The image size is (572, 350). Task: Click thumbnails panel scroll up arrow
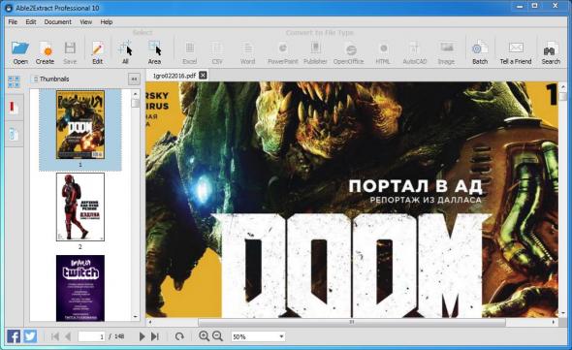[x=136, y=94]
